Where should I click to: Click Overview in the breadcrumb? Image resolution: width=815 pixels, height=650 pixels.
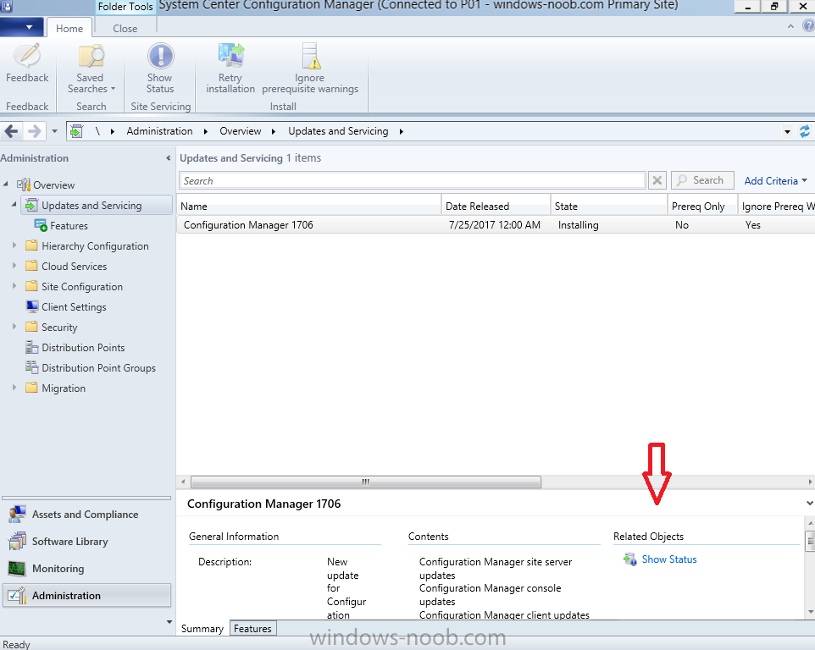[240, 131]
